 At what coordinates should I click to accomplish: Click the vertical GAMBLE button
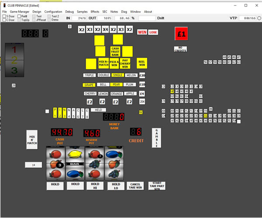157,138
